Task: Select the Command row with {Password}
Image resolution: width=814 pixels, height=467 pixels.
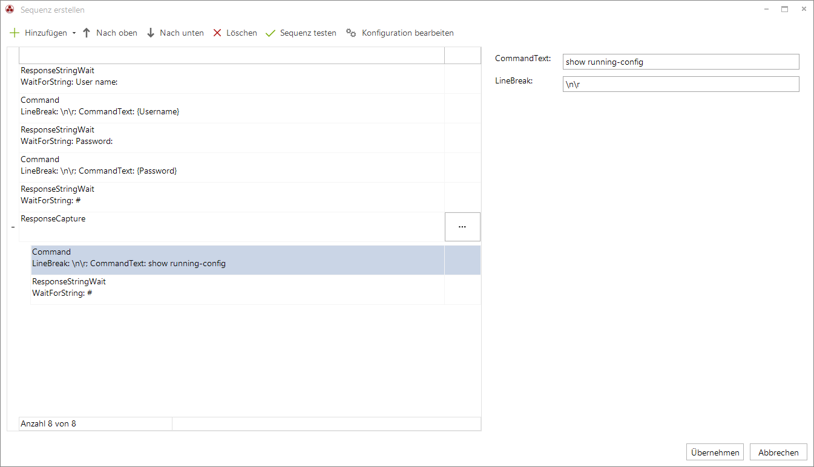Action: tap(250, 168)
